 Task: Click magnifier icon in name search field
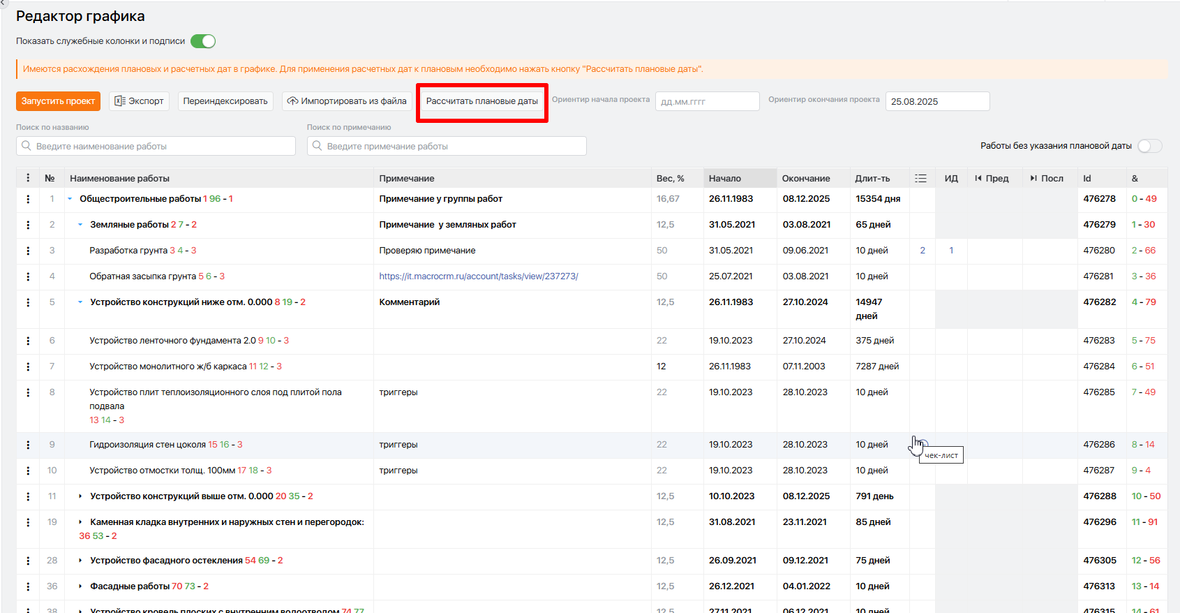[27, 146]
